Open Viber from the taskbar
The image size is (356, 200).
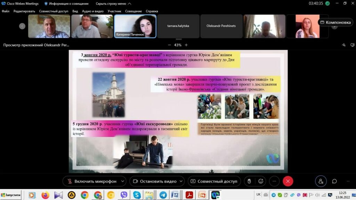click(124, 195)
